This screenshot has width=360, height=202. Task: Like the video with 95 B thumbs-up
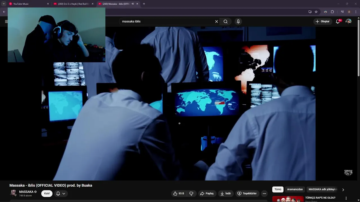coord(179,194)
